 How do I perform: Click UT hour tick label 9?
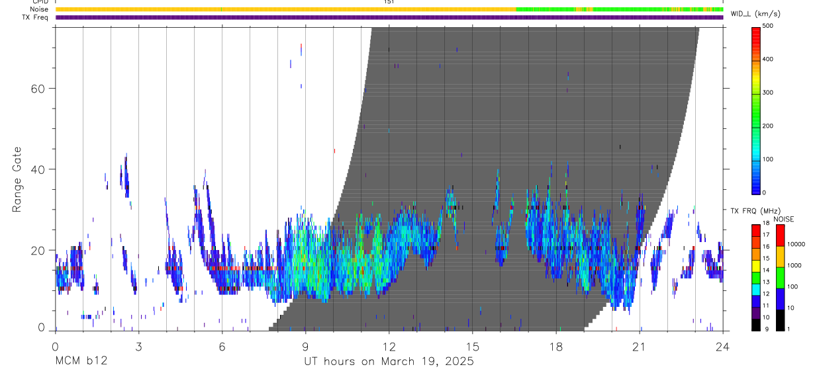click(305, 346)
